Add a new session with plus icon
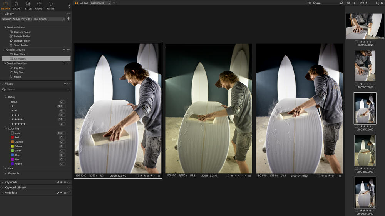This screenshot has height=216, width=385. click(x=68, y=18)
